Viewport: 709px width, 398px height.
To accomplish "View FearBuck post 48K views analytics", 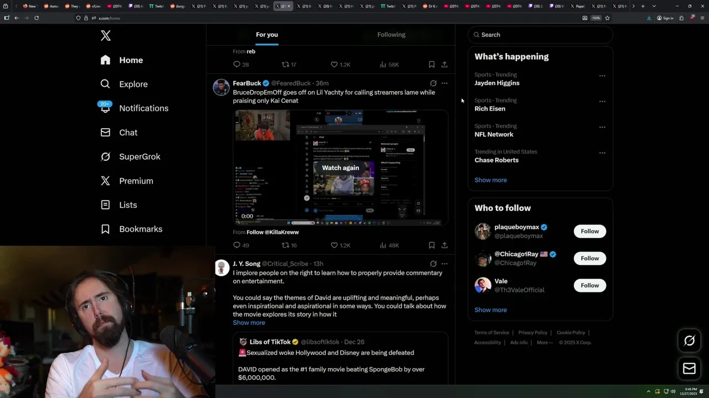I will (x=389, y=245).
